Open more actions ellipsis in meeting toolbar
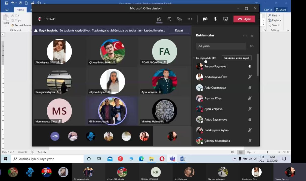 pos(190,19)
